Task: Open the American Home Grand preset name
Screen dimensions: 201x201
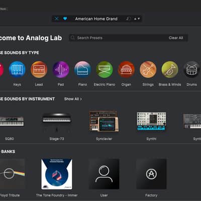Action: point(96,19)
